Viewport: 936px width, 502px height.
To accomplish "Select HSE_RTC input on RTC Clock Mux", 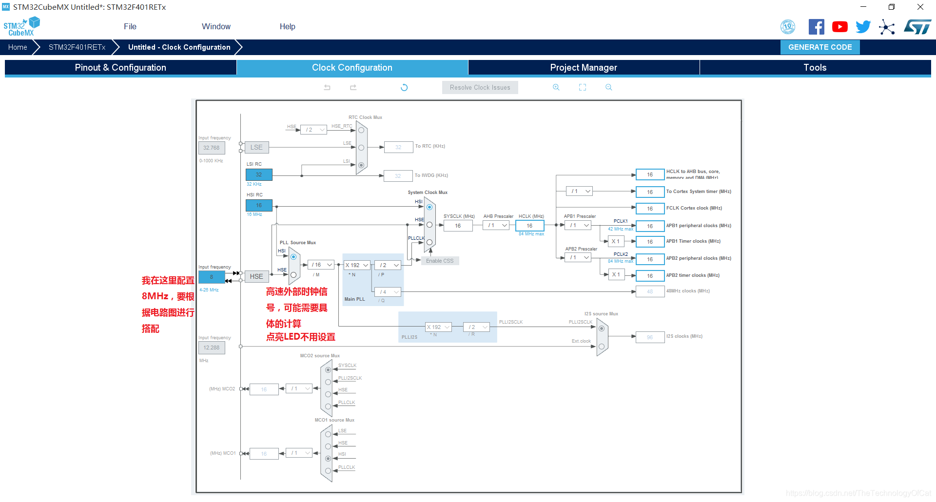I will click(x=361, y=130).
